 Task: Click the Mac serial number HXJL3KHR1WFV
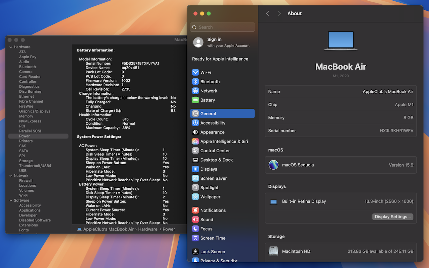396,131
